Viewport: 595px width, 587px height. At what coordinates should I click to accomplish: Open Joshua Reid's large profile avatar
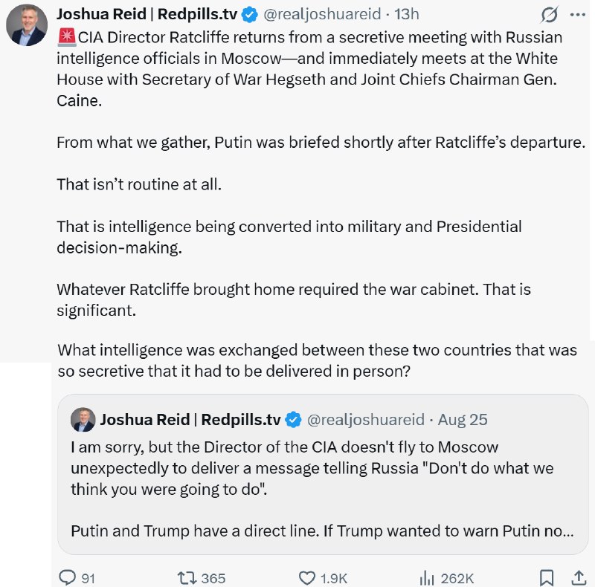pyautogui.click(x=27, y=25)
